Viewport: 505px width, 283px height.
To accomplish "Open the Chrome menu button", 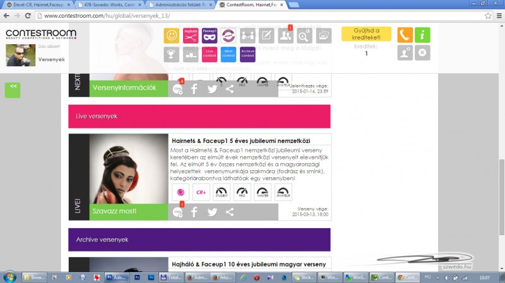I will pyautogui.click(x=499, y=15).
